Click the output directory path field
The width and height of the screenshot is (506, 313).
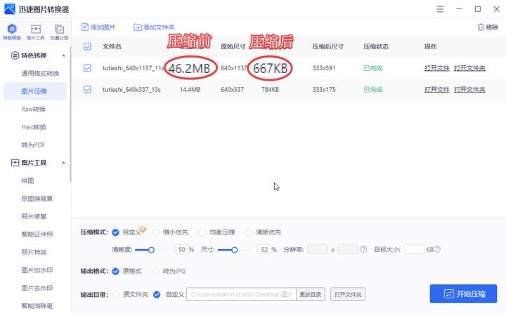click(x=241, y=294)
